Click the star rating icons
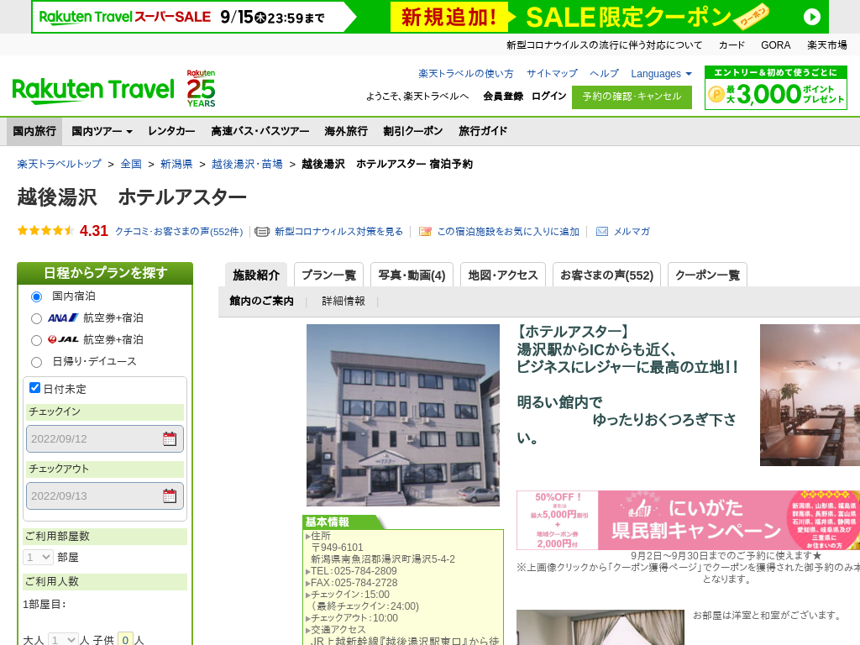Image resolution: width=860 pixels, height=645 pixels. tap(46, 231)
